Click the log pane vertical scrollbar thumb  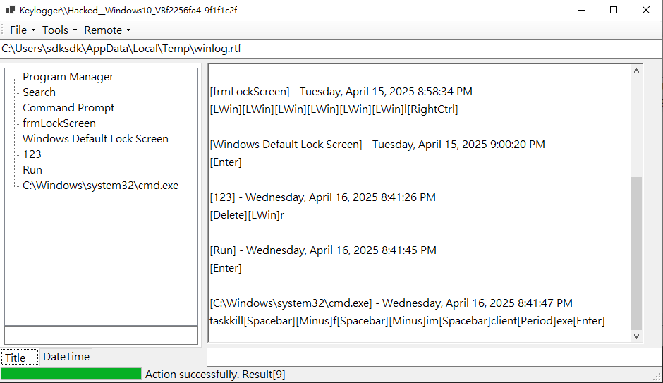[x=636, y=253]
